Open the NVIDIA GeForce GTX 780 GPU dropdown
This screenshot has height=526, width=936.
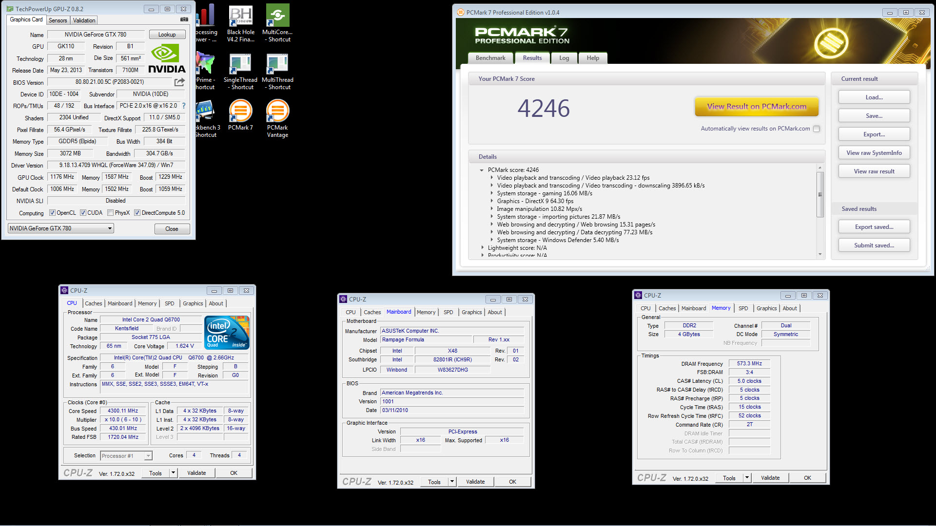point(61,228)
